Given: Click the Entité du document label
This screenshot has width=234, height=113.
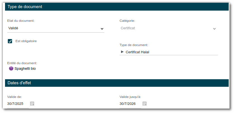Looking at the screenshot, I should 22,63.
